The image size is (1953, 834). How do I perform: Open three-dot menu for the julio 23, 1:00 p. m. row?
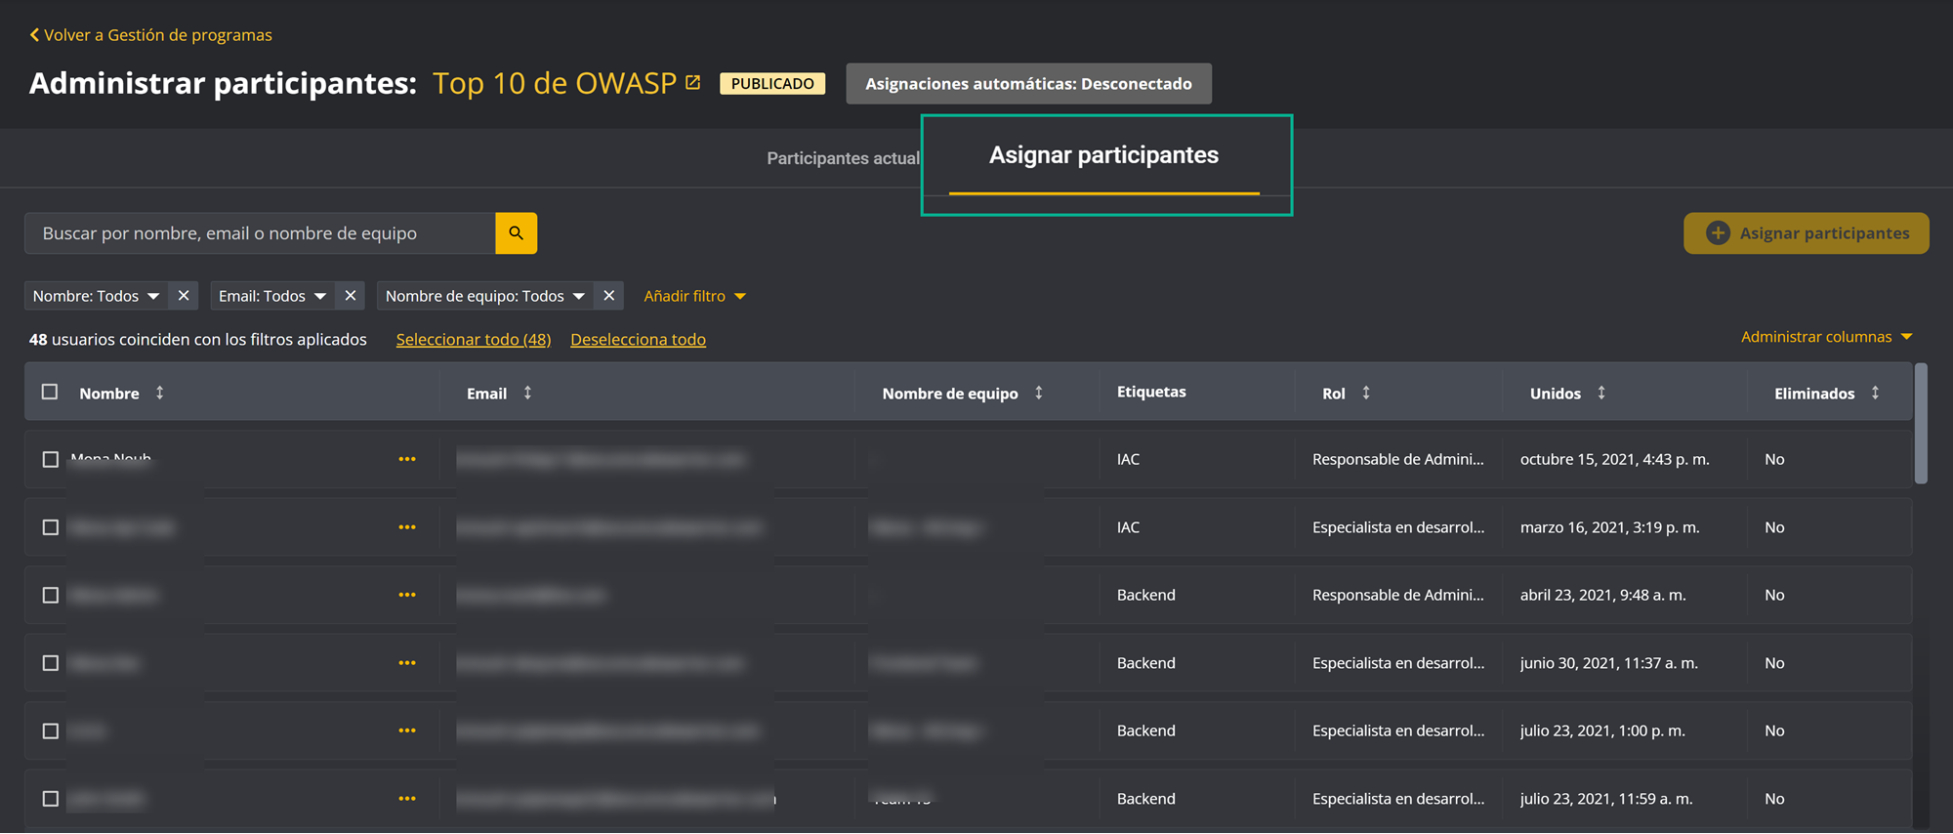pyautogui.click(x=407, y=730)
